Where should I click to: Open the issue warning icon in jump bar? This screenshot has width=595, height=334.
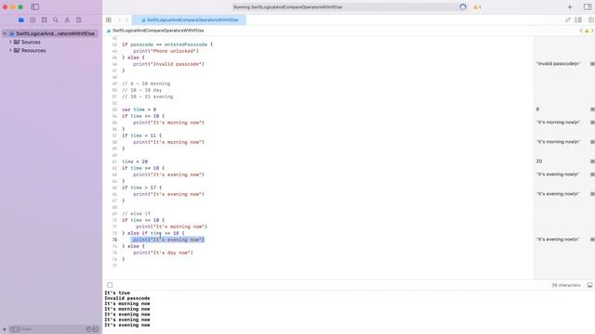click(x=587, y=31)
